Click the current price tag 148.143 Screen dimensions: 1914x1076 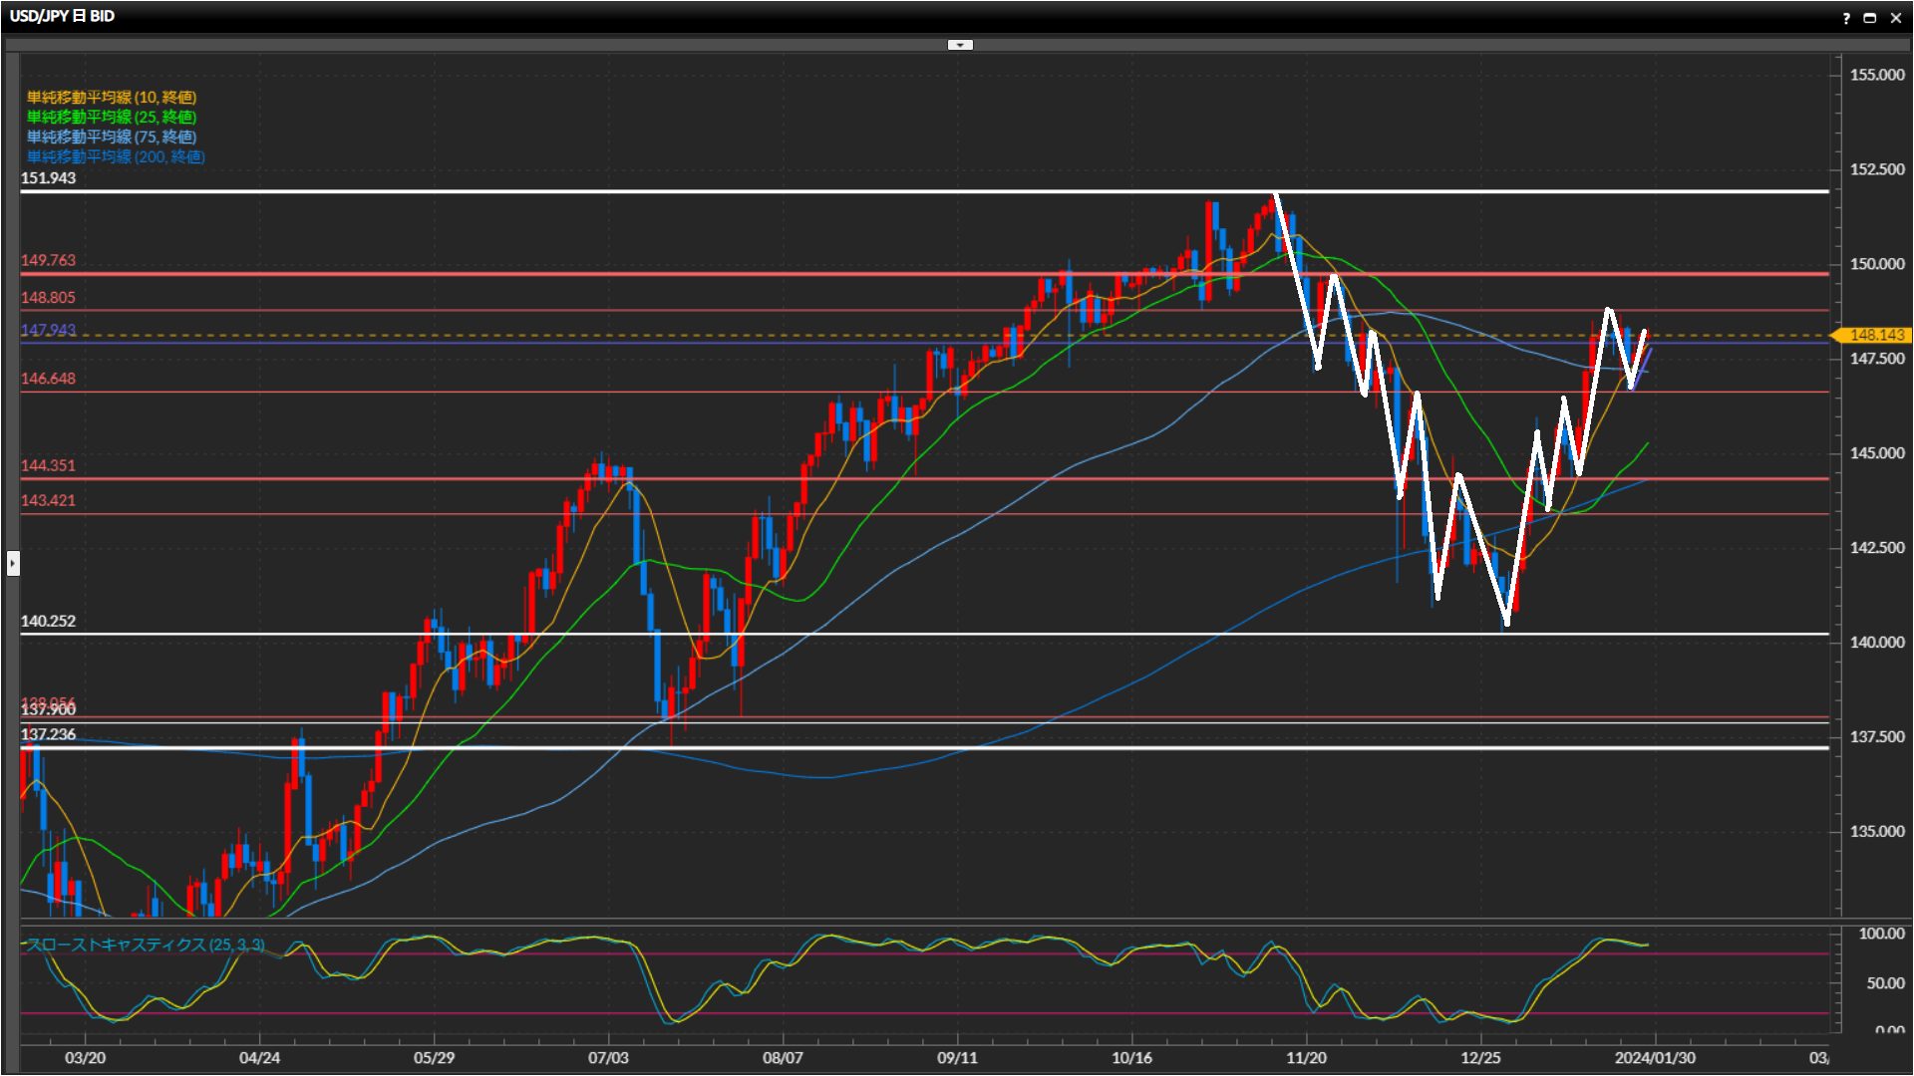click(1875, 335)
